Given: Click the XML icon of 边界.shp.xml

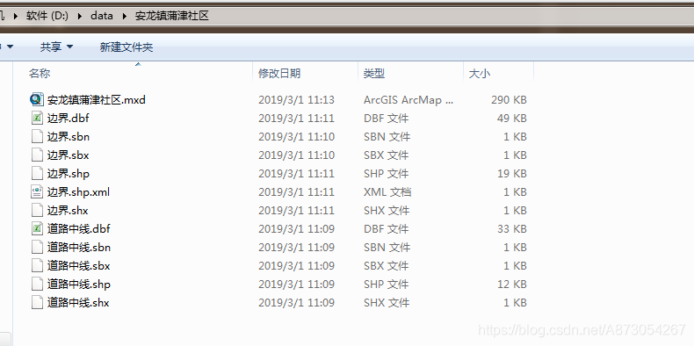Looking at the screenshot, I should (37, 192).
